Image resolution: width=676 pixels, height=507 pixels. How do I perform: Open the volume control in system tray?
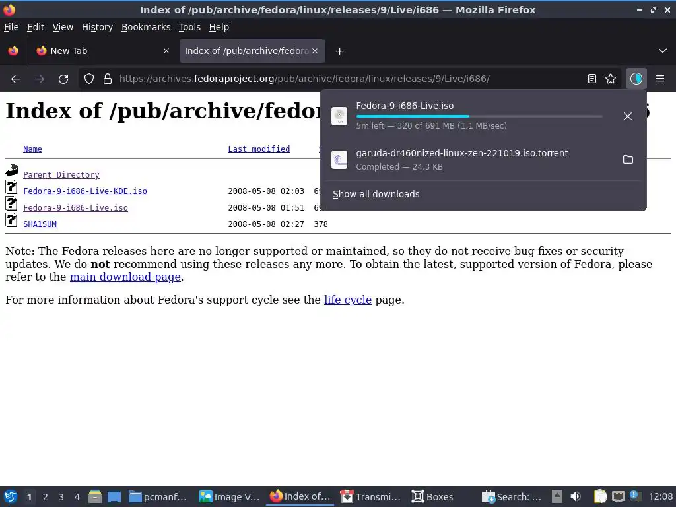(x=576, y=496)
